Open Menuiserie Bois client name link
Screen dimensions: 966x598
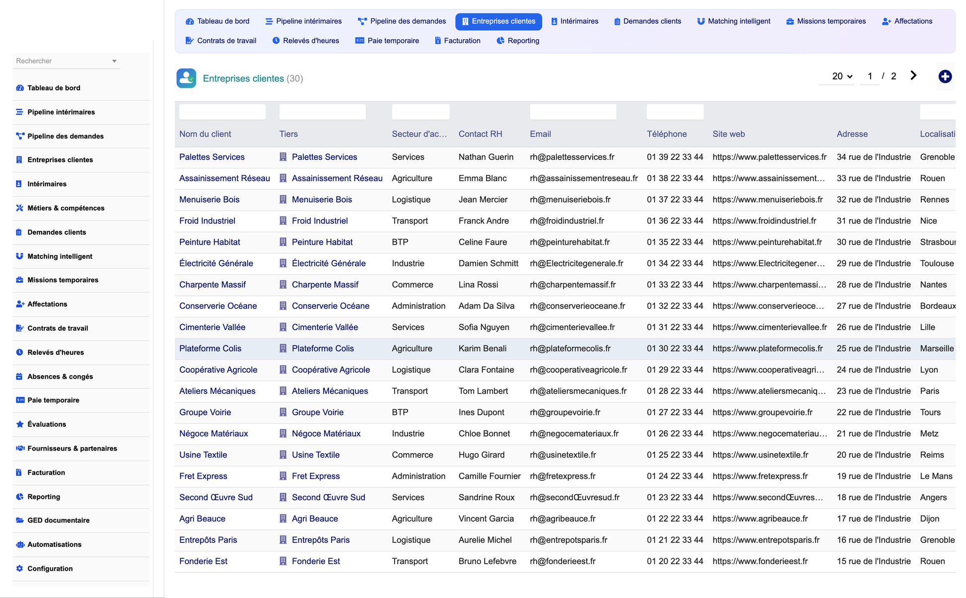tap(209, 199)
